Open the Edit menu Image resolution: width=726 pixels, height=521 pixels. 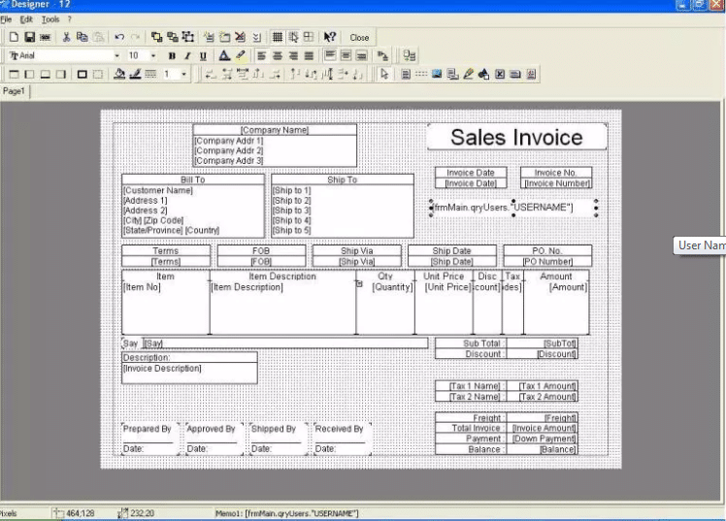(x=26, y=19)
